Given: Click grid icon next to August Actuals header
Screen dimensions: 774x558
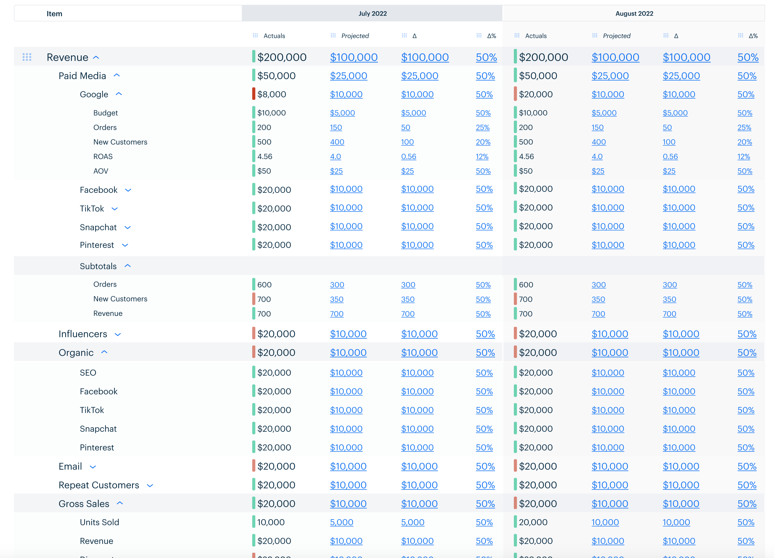Looking at the screenshot, I should (517, 36).
